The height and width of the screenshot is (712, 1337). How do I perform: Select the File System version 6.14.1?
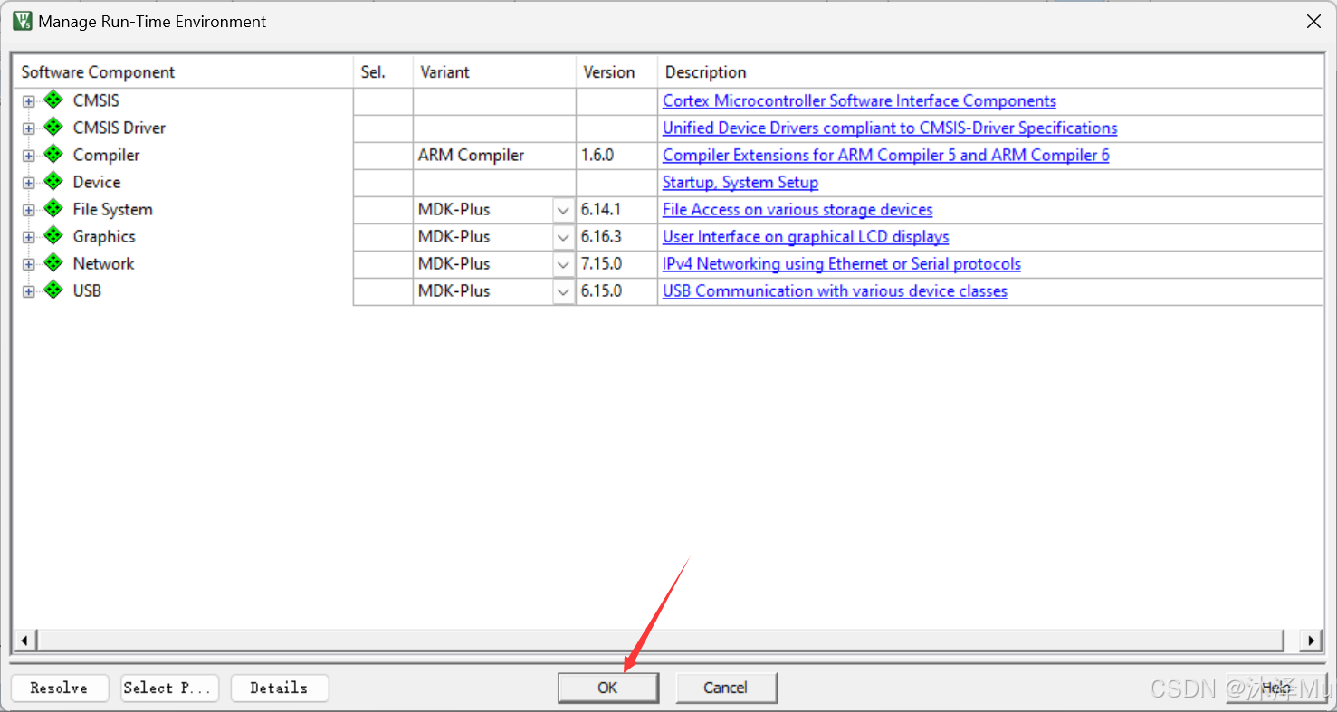[616, 209]
